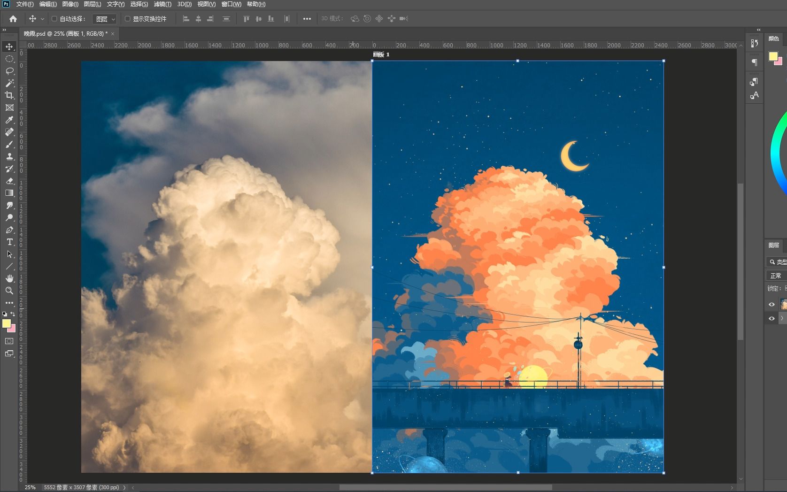Open the Edit Toolbar three-dots menu
Viewport: 787px width, 492px height.
(x=9, y=303)
